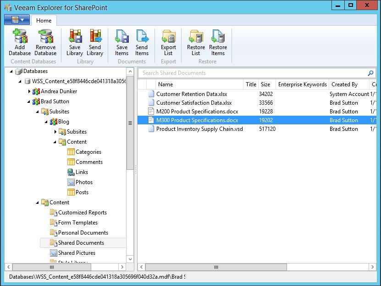Open the Customized Reports library
The image size is (381, 286).
(x=78, y=213)
